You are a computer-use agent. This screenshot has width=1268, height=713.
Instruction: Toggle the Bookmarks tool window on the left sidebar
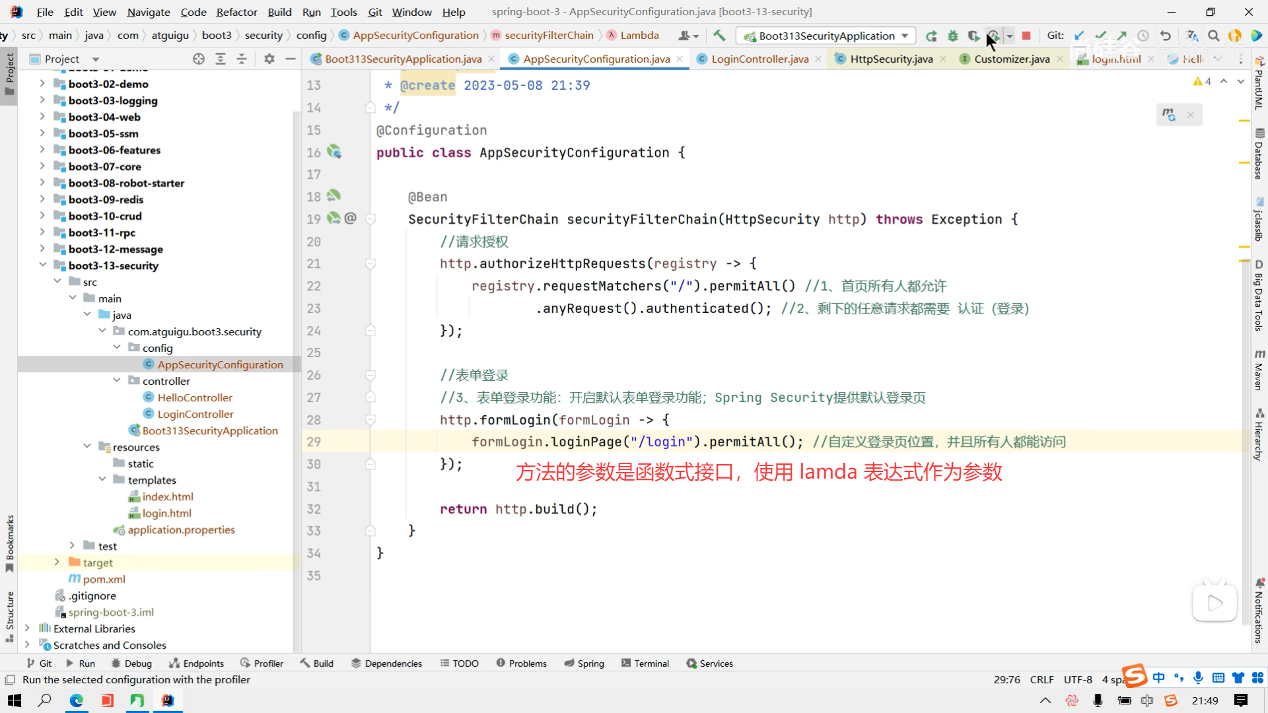[9, 543]
